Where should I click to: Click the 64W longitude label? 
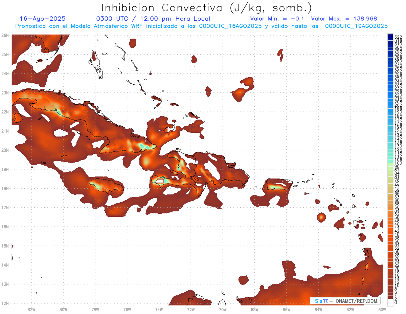tap(318, 309)
